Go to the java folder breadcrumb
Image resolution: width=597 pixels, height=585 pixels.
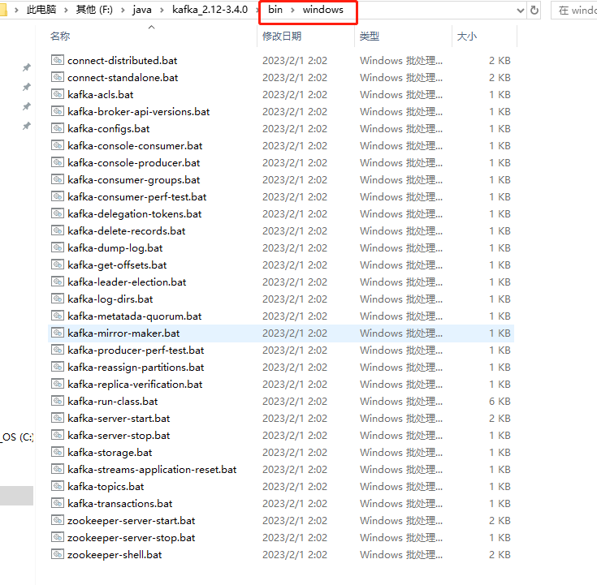click(142, 10)
